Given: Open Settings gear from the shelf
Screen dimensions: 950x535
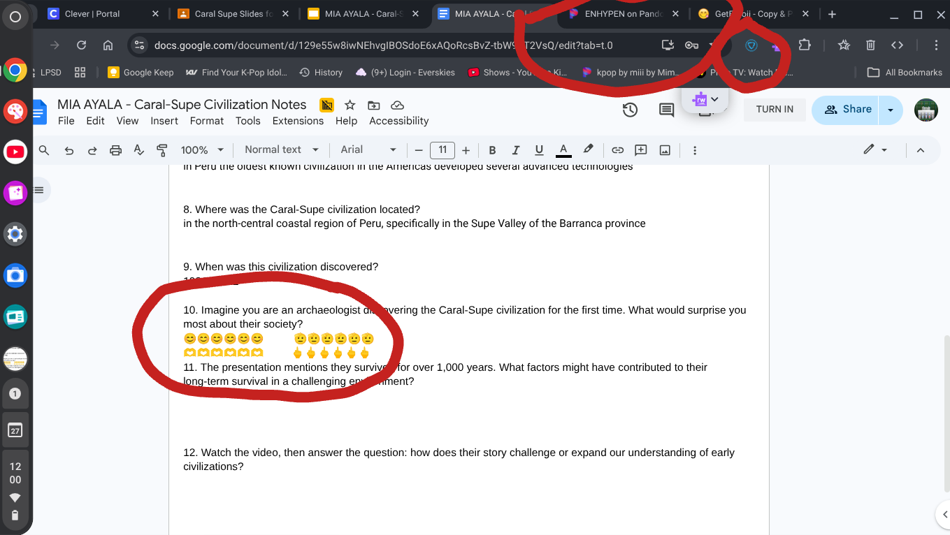Looking at the screenshot, I should tap(15, 234).
